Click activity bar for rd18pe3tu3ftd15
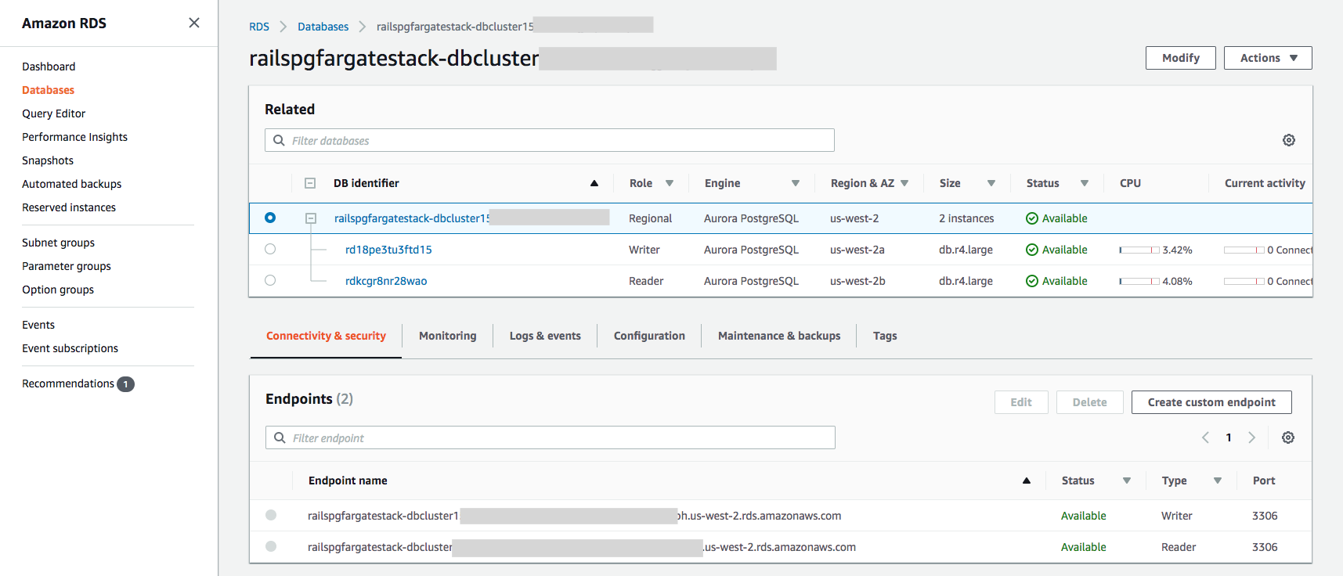The width and height of the screenshot is (1343, 576). click(1244, 250)
